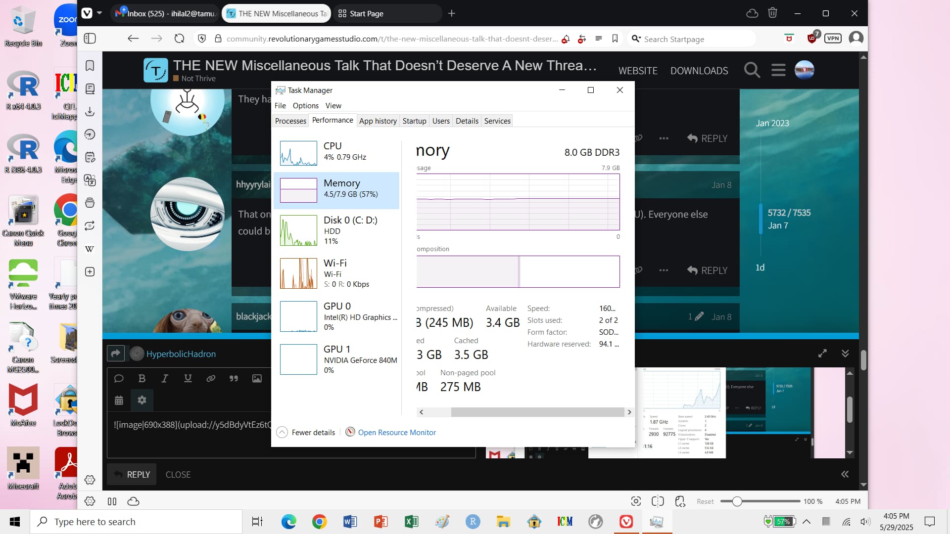Open Task Manager File menu
The width and height of the screenshot is (950, 534).
280,105
